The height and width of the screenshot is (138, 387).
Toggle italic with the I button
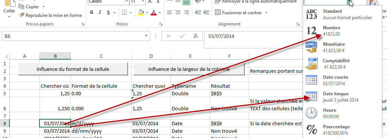point(100,12)
